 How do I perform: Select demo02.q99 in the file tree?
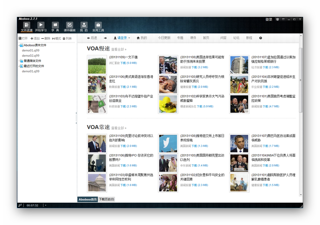[31, 55]
